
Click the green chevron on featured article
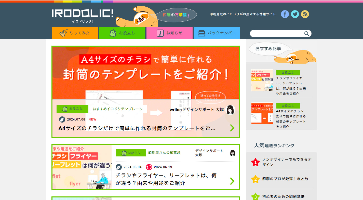[x=232, y=128]
